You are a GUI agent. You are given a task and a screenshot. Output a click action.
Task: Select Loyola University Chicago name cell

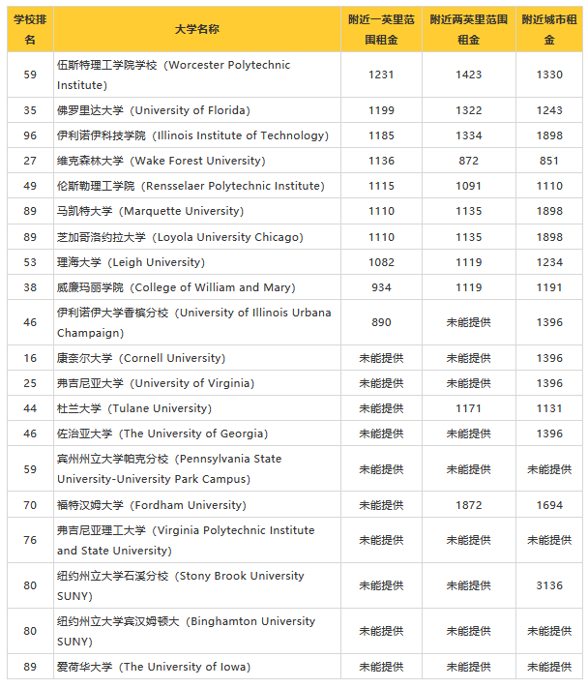click(x=197, y=237)
